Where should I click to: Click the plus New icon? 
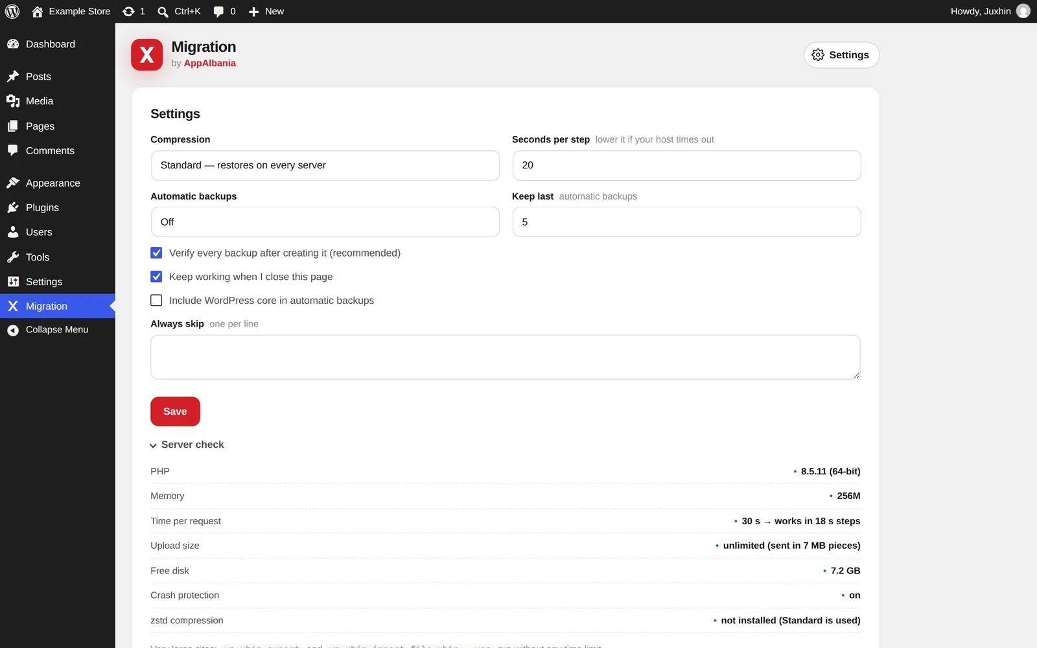pyautogui.click(x=253, y=12)
